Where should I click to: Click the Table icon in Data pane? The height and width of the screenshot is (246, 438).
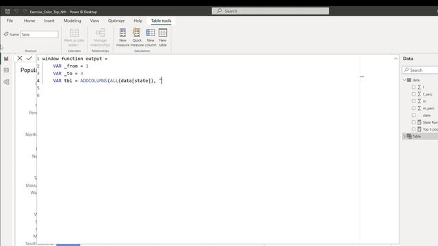point(409,136)
